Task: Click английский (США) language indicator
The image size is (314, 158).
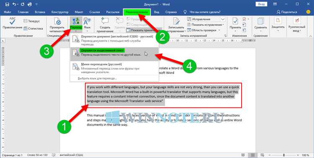Action: 71,155
